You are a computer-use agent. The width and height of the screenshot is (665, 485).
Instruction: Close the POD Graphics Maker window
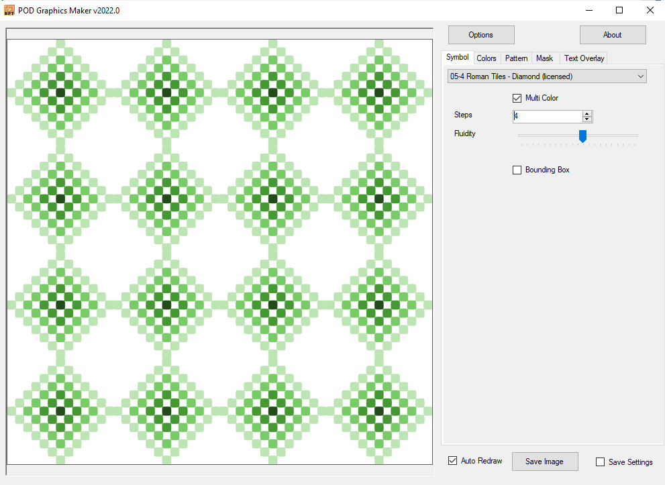click(x=650, y=10)
